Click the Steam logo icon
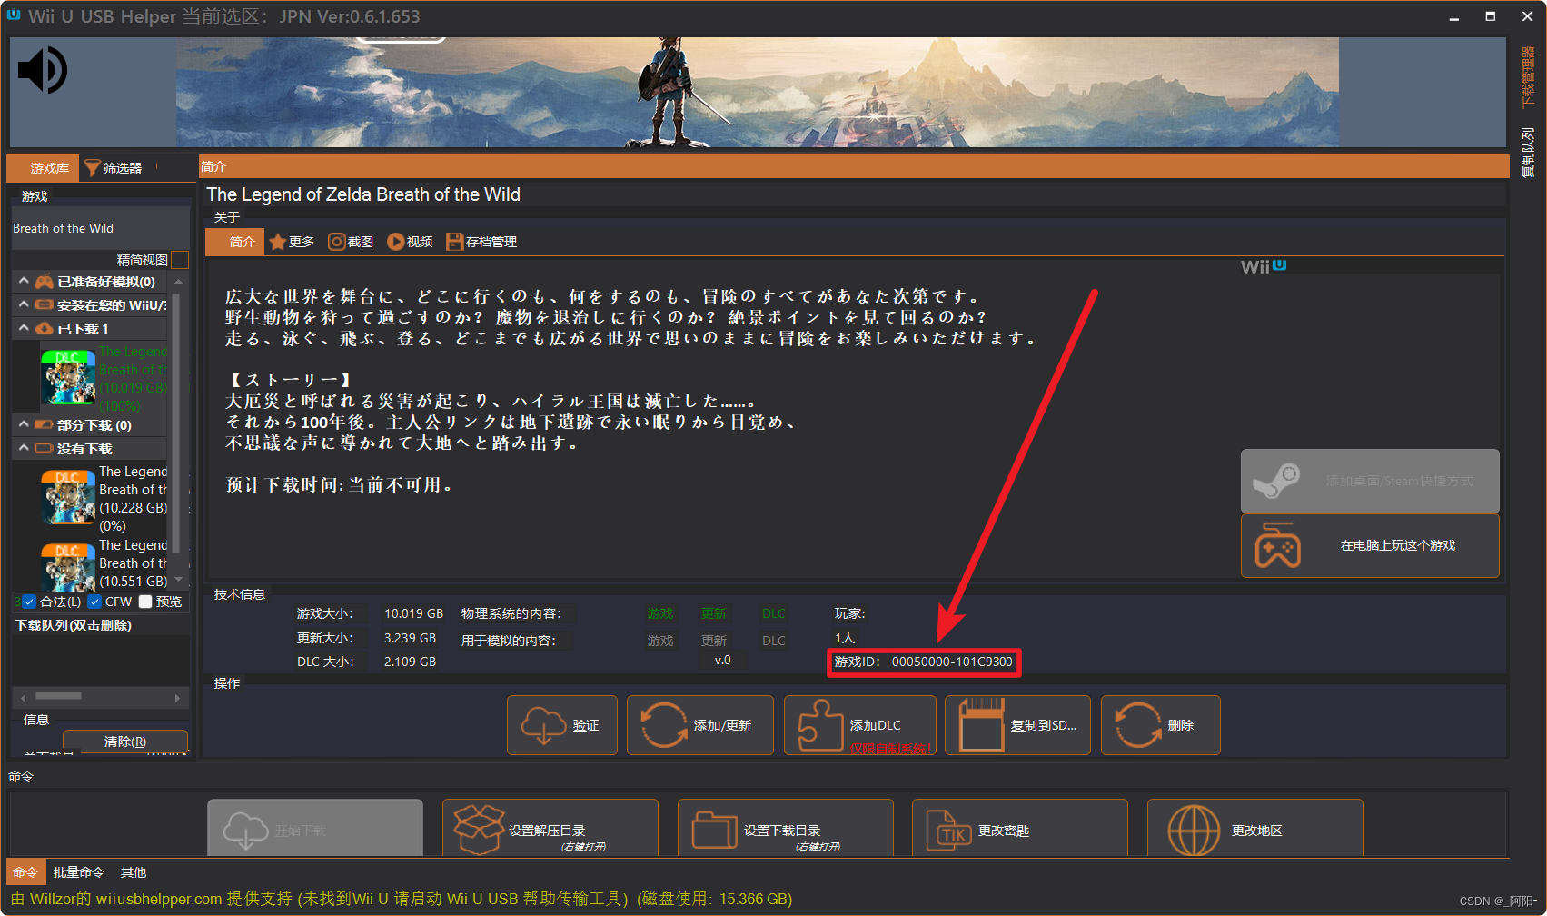 (x=1276, y=481)
